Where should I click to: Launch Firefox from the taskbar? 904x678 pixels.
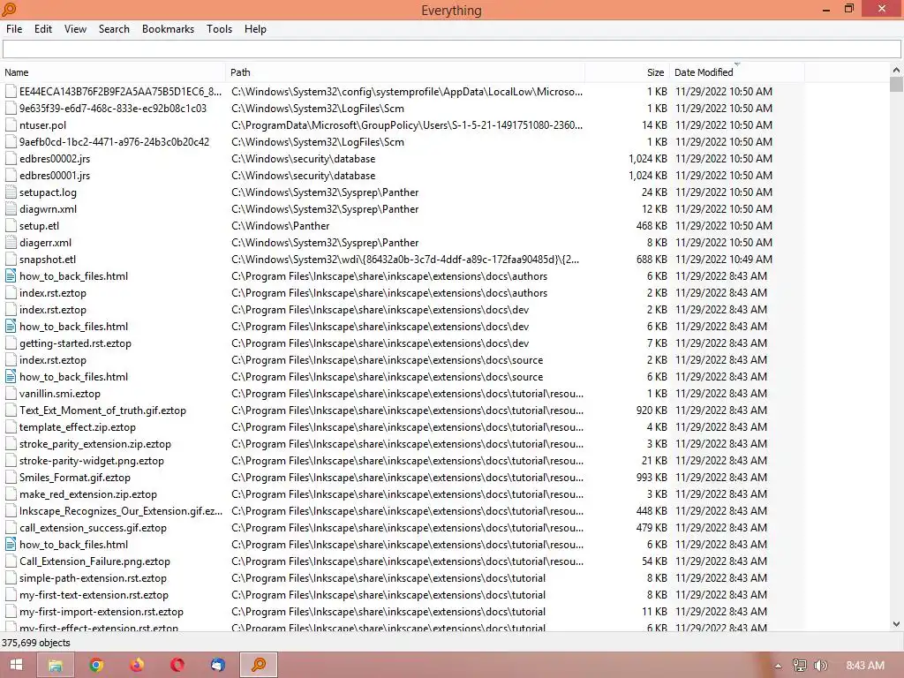click(x=137, y=665)
